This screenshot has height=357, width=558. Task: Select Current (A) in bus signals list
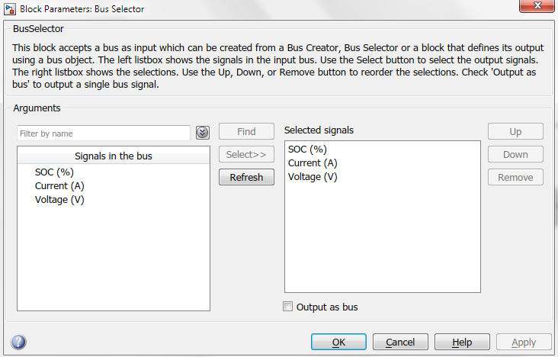pyautogui.click(x=59, y=186)
